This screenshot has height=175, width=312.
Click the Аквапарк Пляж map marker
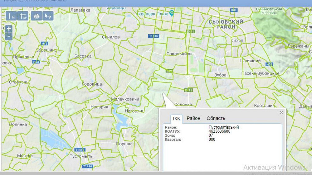coord(171,13)
